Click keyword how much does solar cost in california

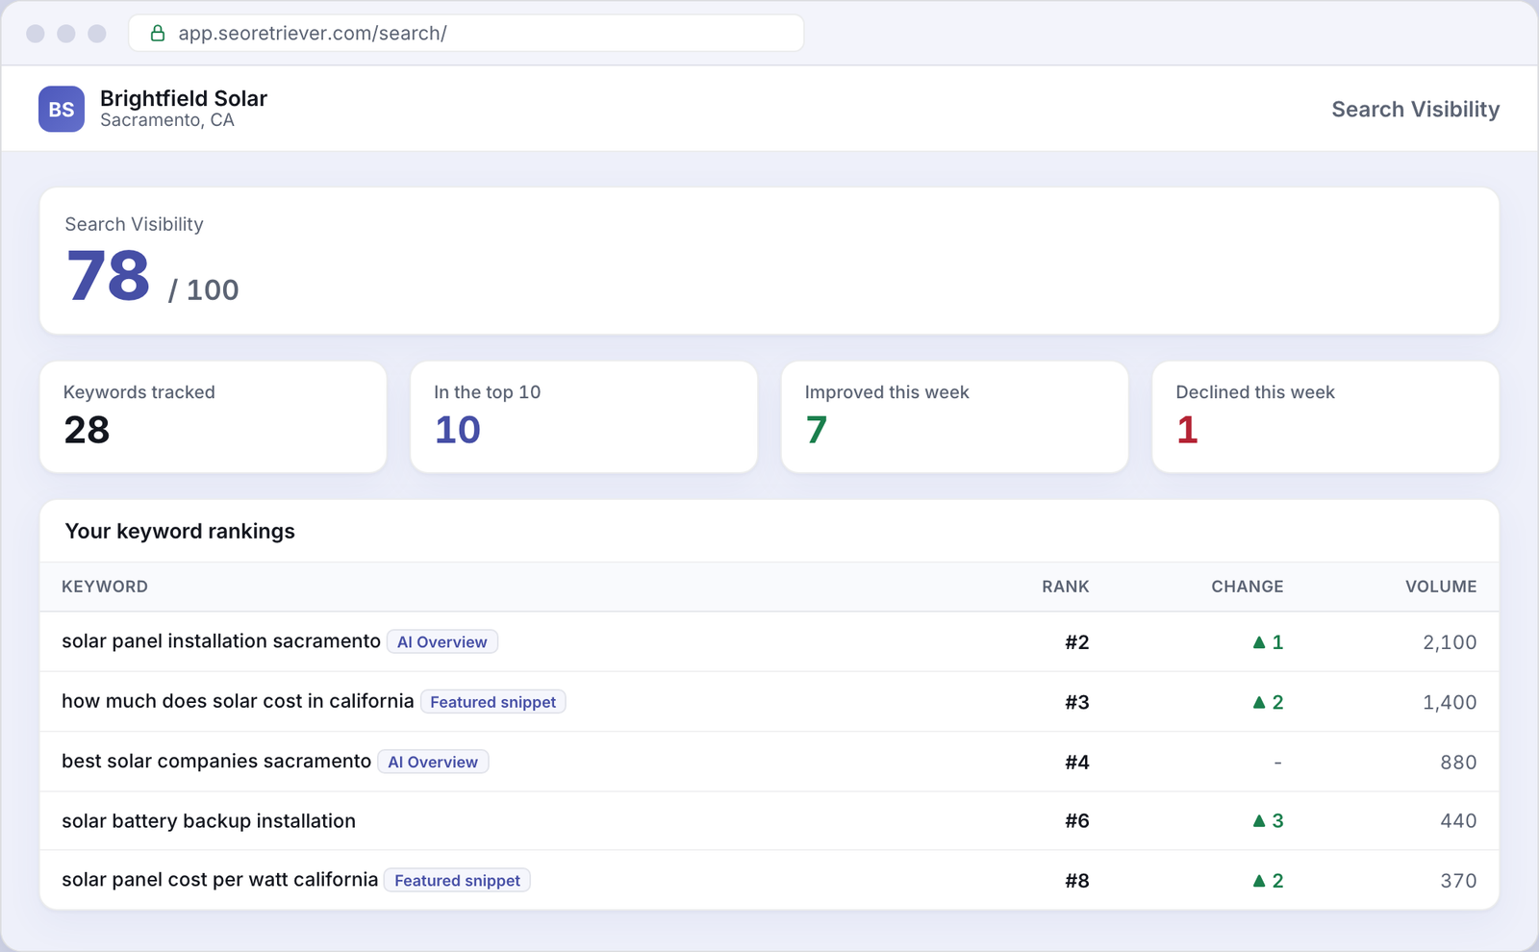coord(238,701)
